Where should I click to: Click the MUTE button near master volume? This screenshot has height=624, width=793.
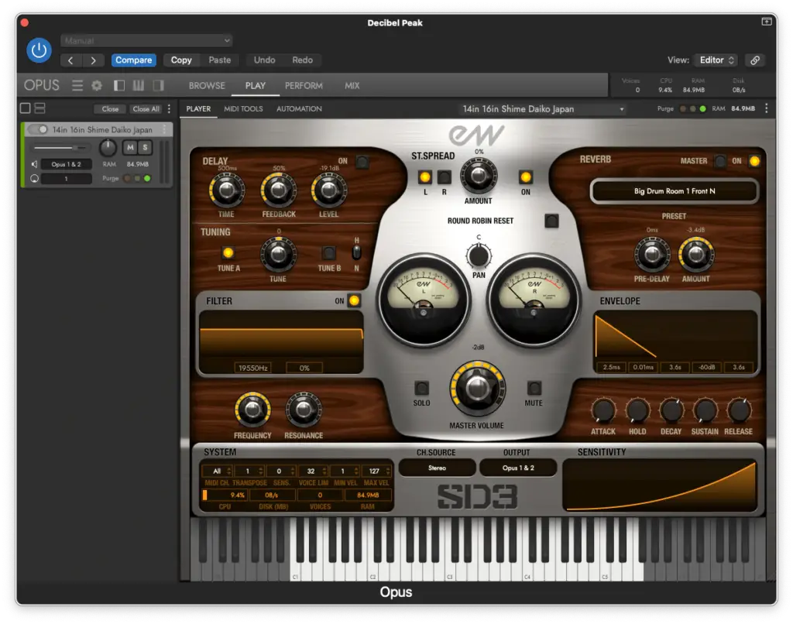click(534, 388)
